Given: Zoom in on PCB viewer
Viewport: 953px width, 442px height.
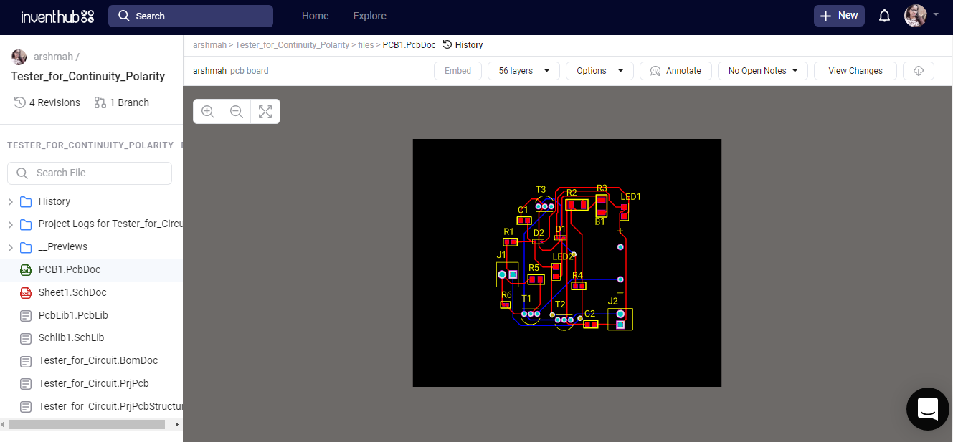Looking at the screenshot, I should click(208, 112).
